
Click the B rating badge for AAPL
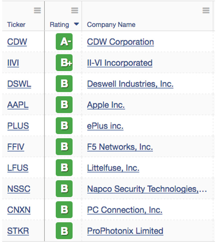64,105
